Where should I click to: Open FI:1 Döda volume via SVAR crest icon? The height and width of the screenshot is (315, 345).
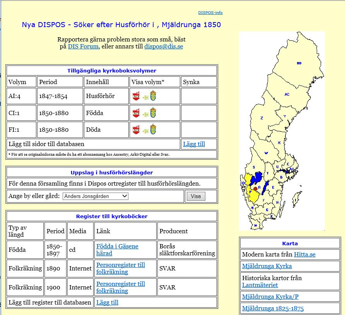(x=153, y=129)
